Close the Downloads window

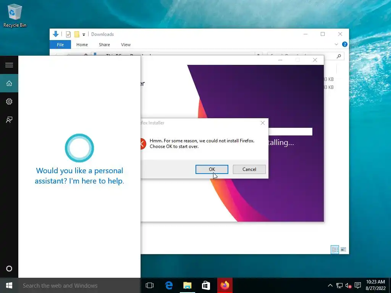pos(340,34)
